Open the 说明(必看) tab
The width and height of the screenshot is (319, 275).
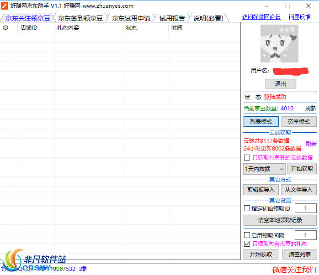[x=208, y=18]
